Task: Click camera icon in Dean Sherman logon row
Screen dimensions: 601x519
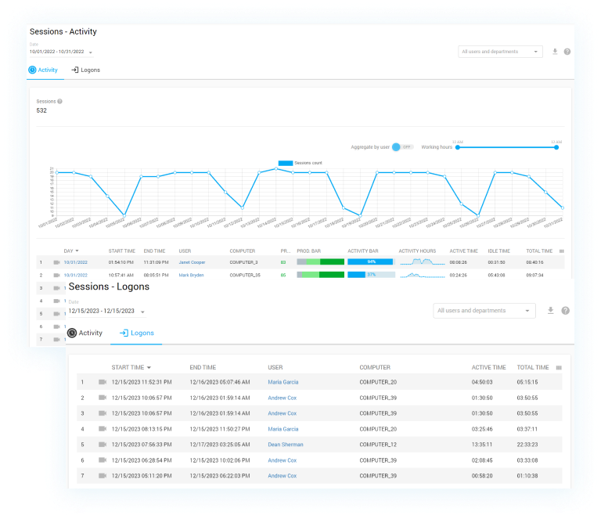Action: coord(103,445)
